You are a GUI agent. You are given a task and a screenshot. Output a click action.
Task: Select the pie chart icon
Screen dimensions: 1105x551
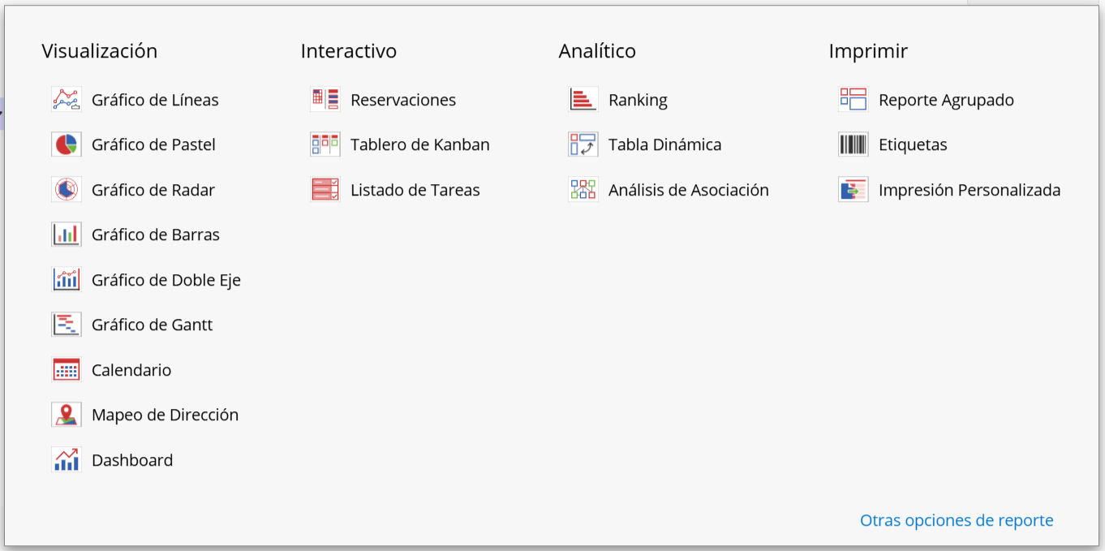pos(67,144)
